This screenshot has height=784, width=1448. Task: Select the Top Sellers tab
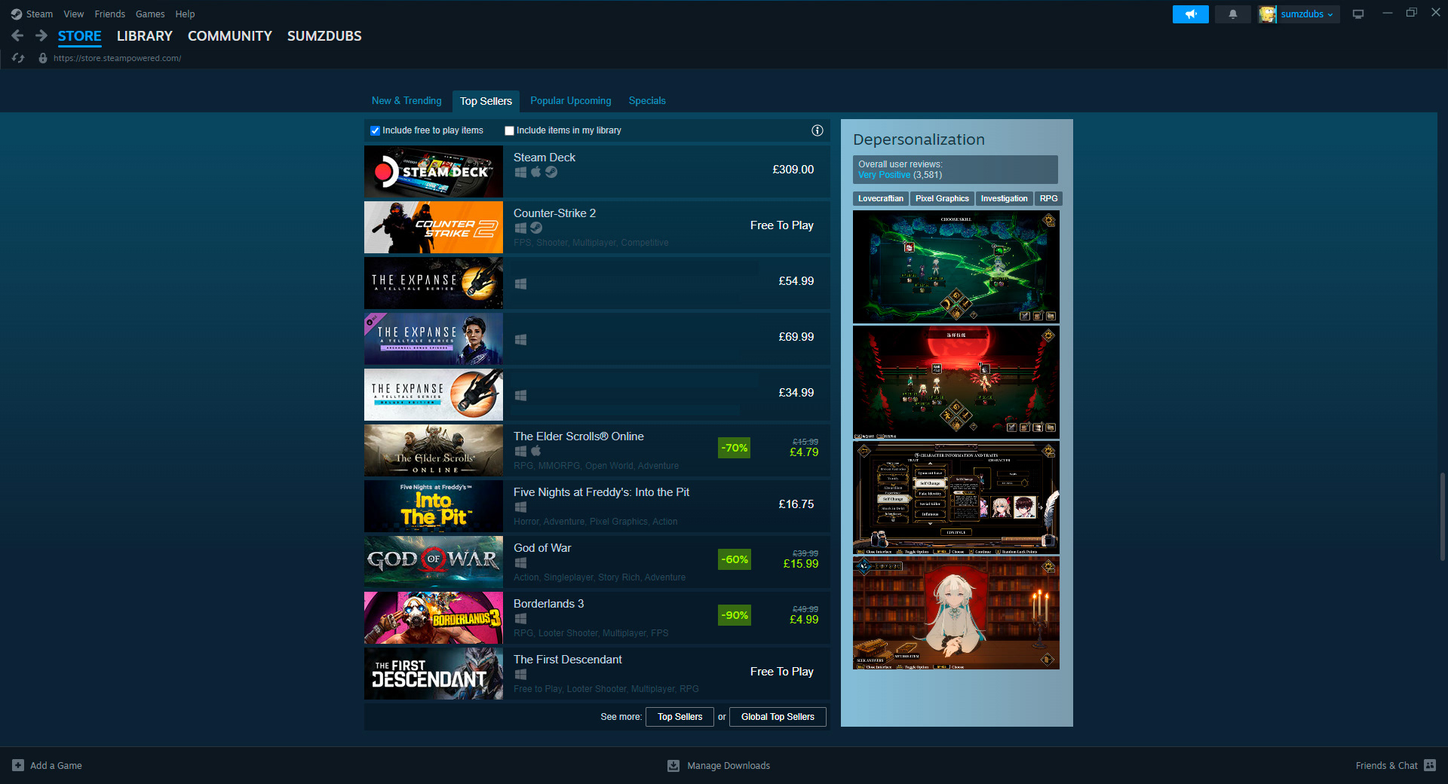[x=486, y=101]
